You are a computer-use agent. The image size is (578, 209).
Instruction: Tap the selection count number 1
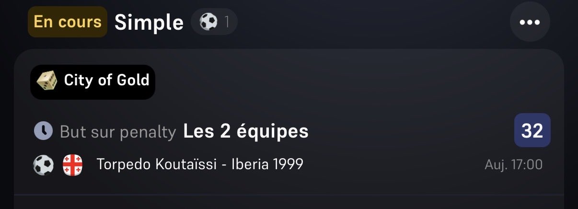[227, 22]
